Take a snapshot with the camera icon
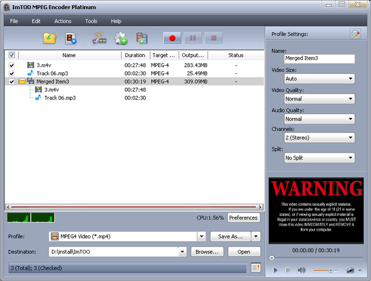Screen dimensions: 371x281 coord(350,270)
